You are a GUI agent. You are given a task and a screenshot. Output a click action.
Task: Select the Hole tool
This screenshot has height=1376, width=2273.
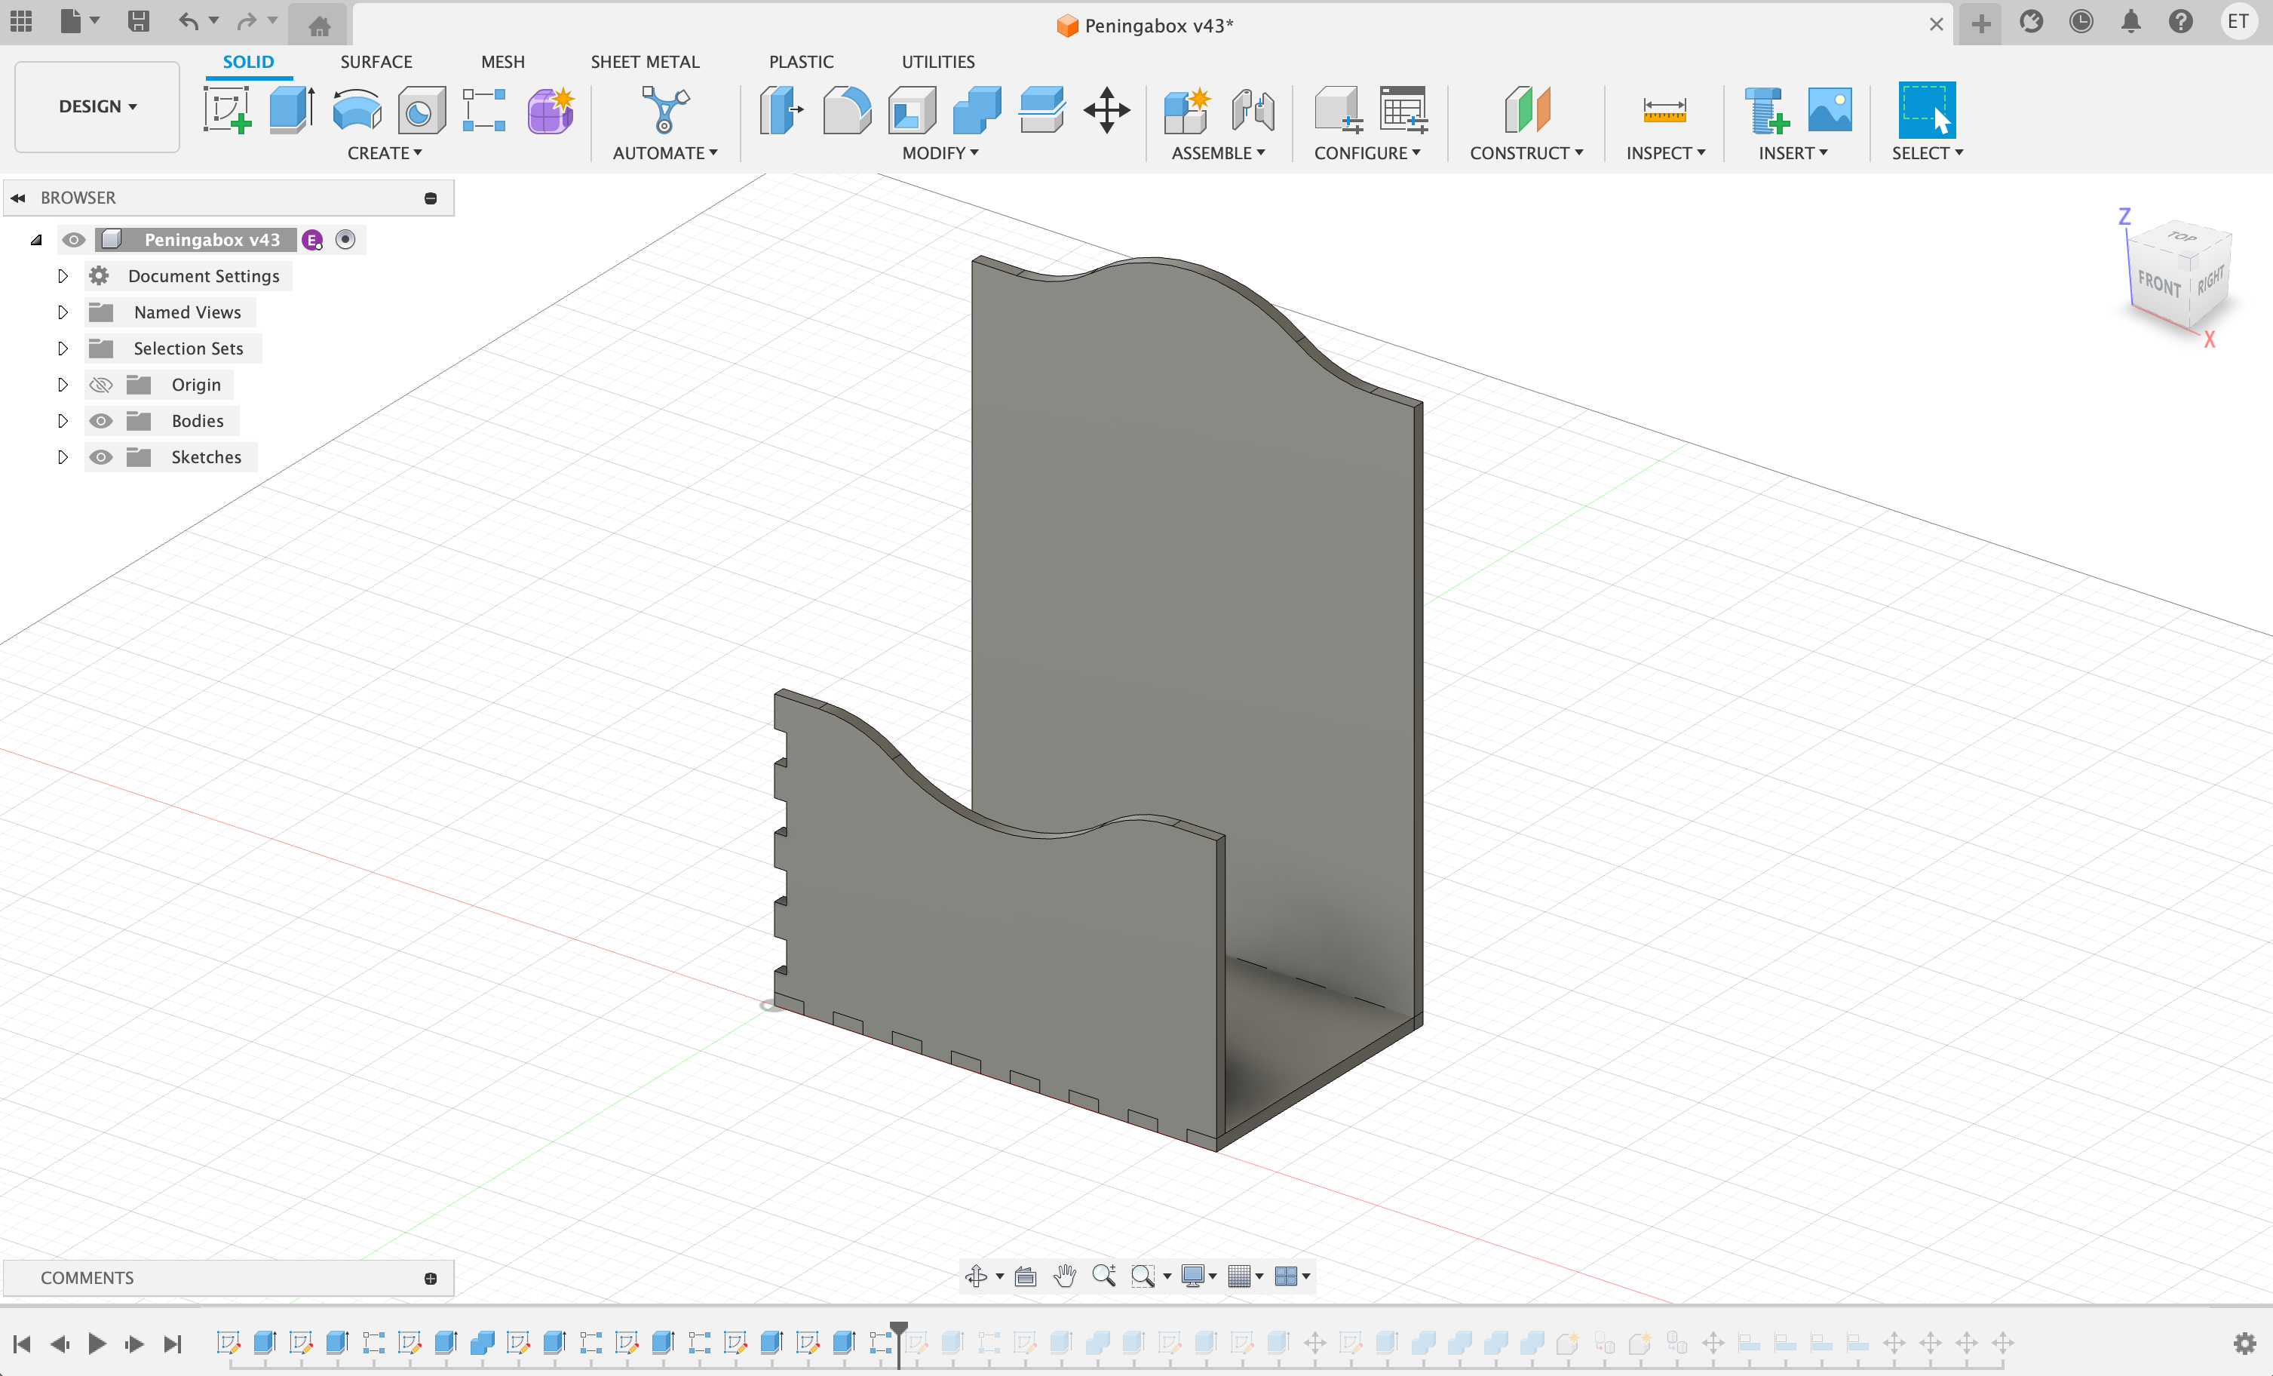point(422,110)
